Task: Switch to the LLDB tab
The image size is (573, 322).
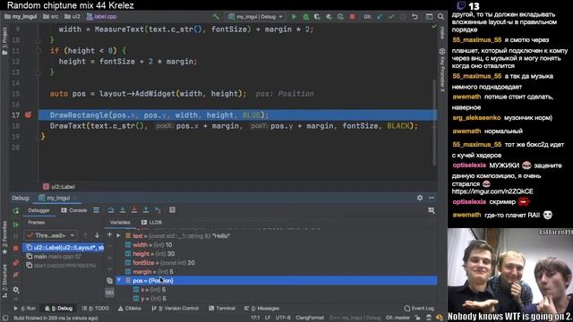Action: click(x=151, y=222)
